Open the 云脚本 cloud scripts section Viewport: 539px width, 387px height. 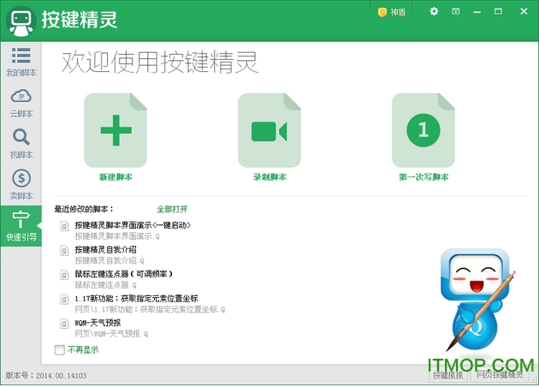click(21, 102)
